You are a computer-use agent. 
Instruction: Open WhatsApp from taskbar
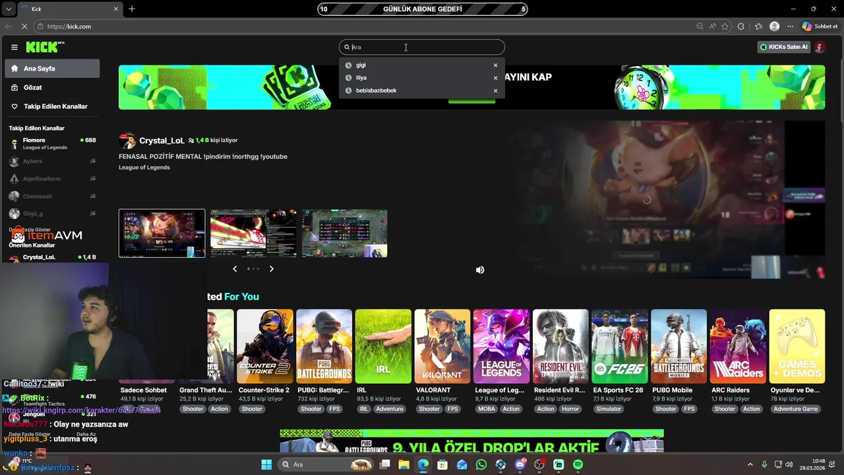[481, 464]
